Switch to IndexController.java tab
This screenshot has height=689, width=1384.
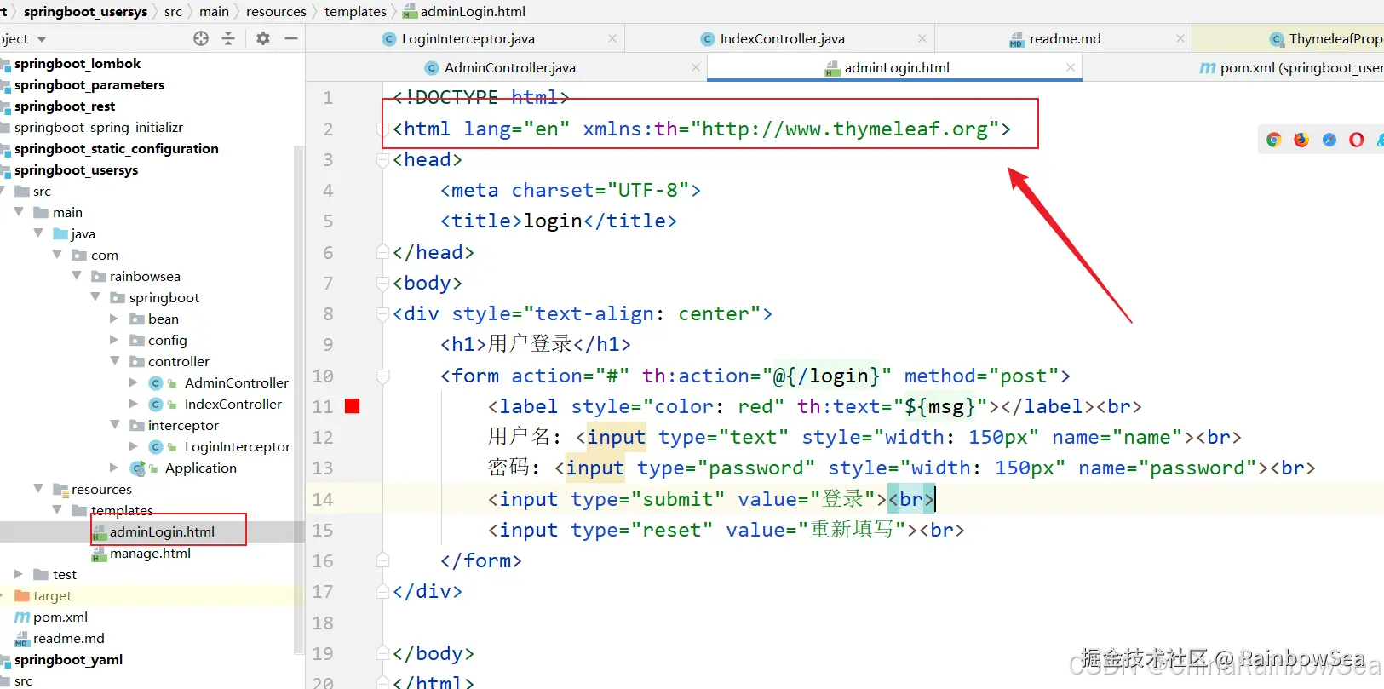[x=780, y=38]
